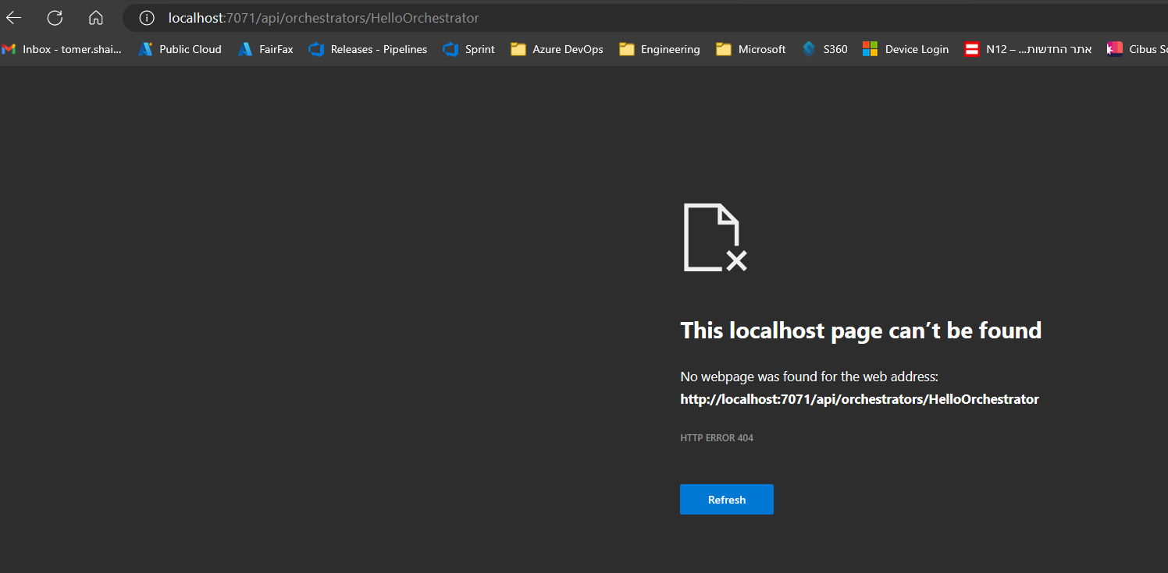Click the bold web address text on error page
The width and height of the screenshot is (1168, 573).
point(859,398)
